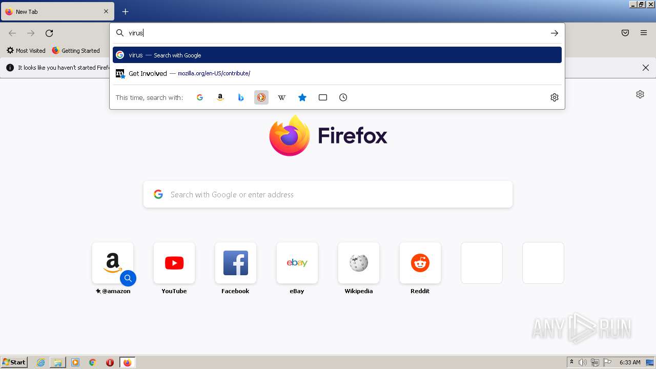Launch Chrome from the taskbar

point(92,362)
